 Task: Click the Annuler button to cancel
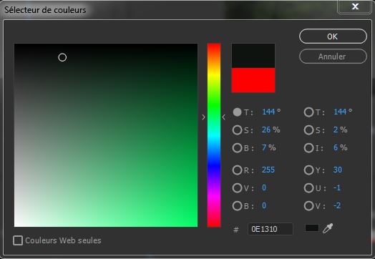333,57
